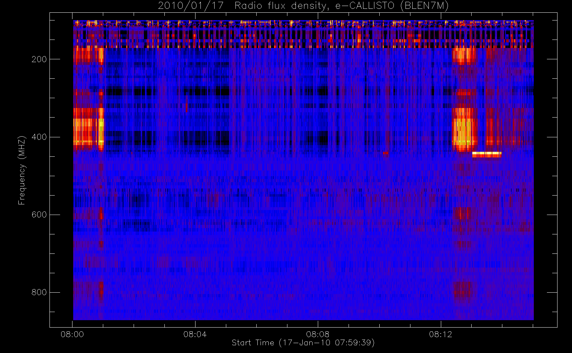Screen dimensions: 572x353
Task: Click the 08:04 time tick label
Action: [x=195, y=334]
